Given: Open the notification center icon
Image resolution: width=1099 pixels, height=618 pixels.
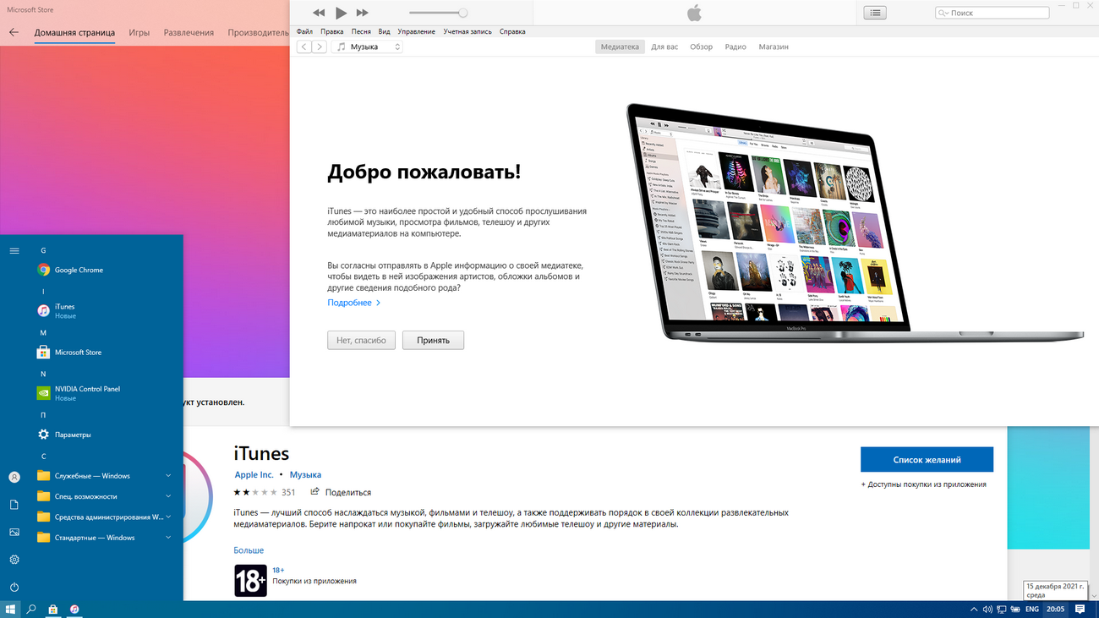Looking at the screenshot, I should pyautogui.click(x=1080, y=609).
